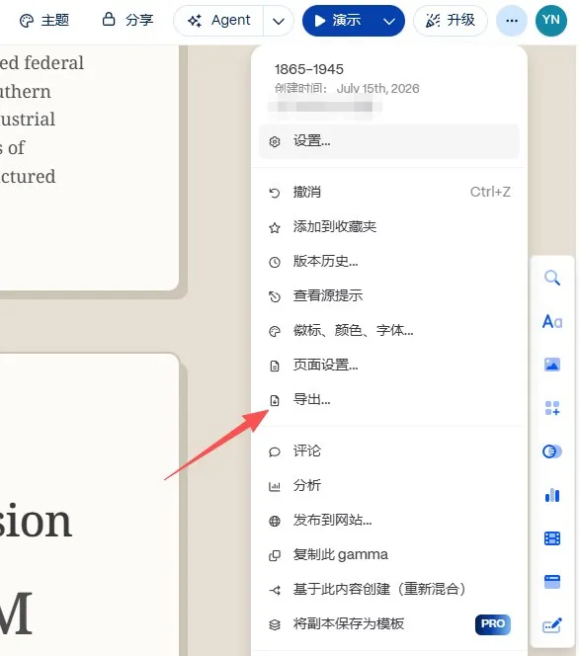Open the bar chart sidebar icon
Image resolution: width=579 pixels, height=656 pixels.
[552, 495]
